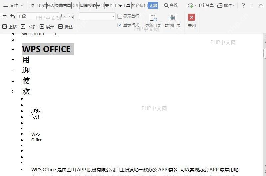Image resolution: width=266 pixels, height=176 pixels.
Task: Click the outline marker beside 用
Action: 13,60
